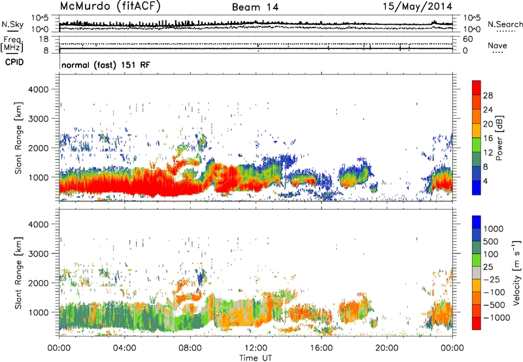
Task: Pick the red bottom segment of Velocity colorbar
Action: point(477,323)
